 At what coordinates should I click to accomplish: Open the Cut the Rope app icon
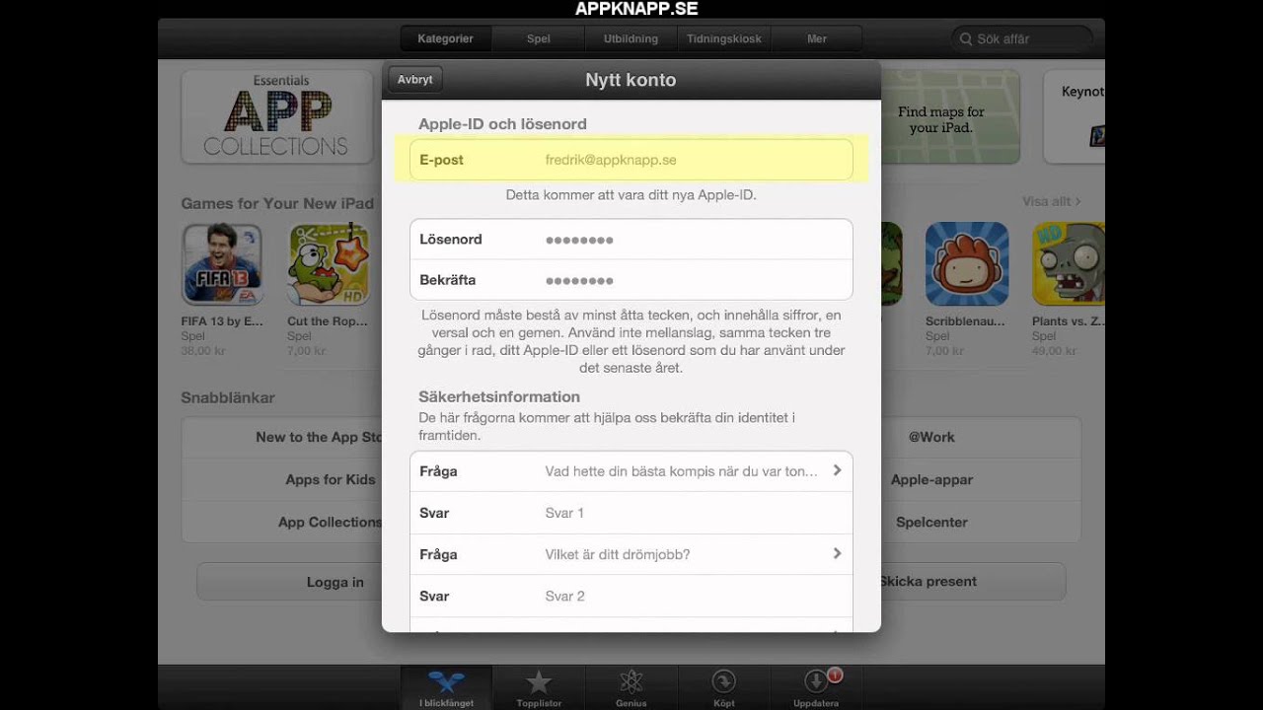[329, 264]
